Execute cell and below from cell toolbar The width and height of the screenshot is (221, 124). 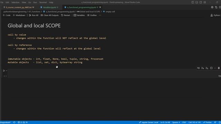coord(207,68)
